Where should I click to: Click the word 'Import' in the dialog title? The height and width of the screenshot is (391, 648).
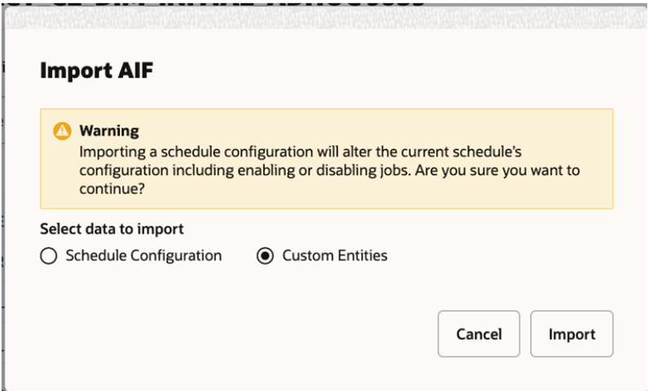[x=72, y=72]
